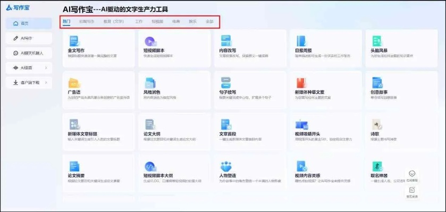
Task: Open the 短视频脚本大纲 card title
Action: pyautogui.click(x=158, y=175)
